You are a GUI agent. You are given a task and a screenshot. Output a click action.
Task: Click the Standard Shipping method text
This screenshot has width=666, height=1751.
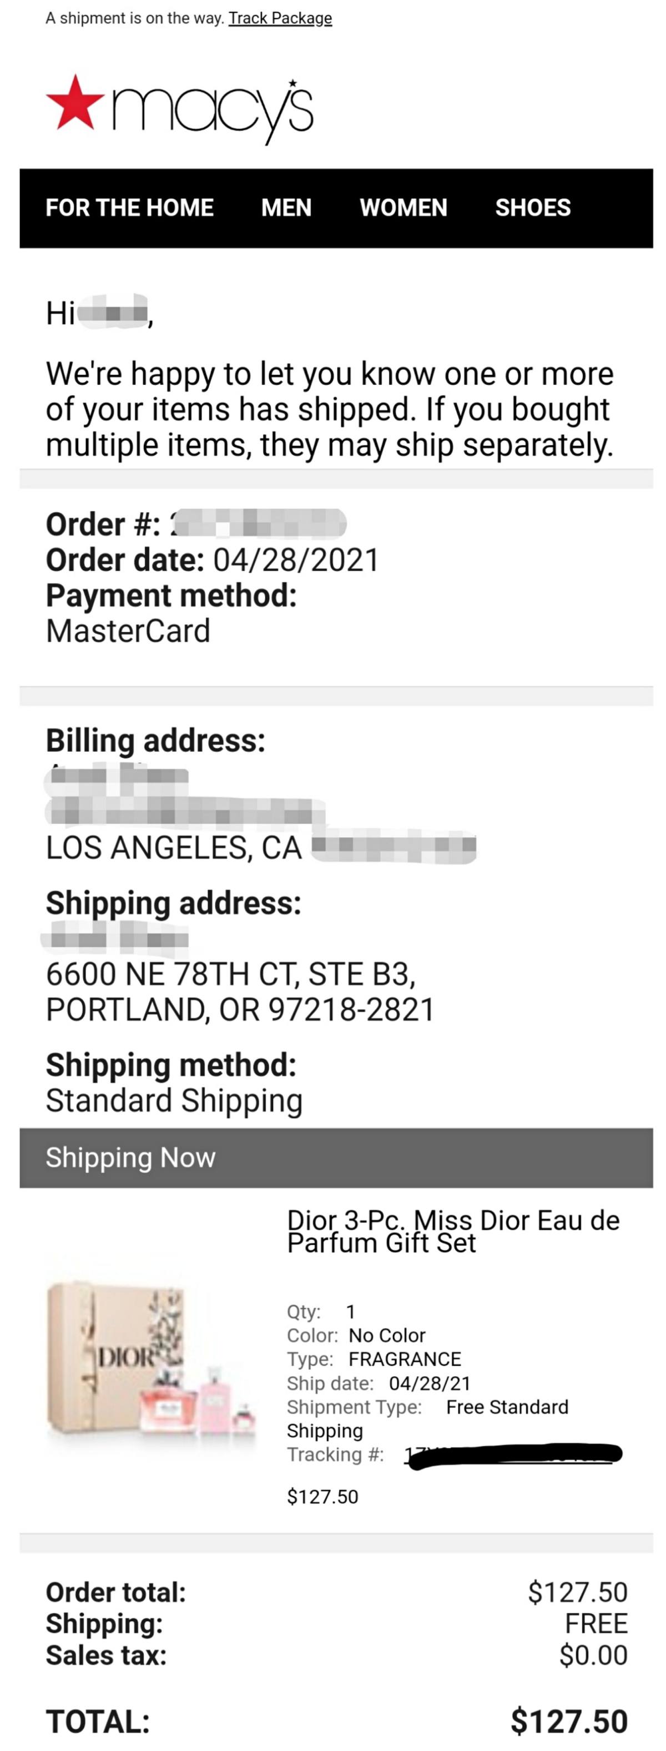pos(174,1100)
